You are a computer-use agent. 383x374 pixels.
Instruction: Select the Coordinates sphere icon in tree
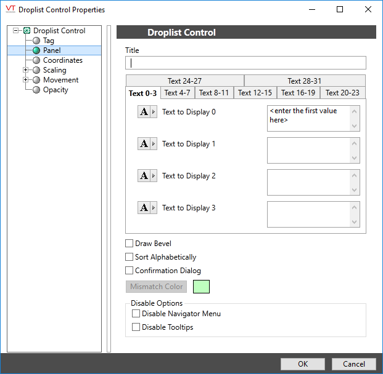pyautogui.click(x=36, y=60)
